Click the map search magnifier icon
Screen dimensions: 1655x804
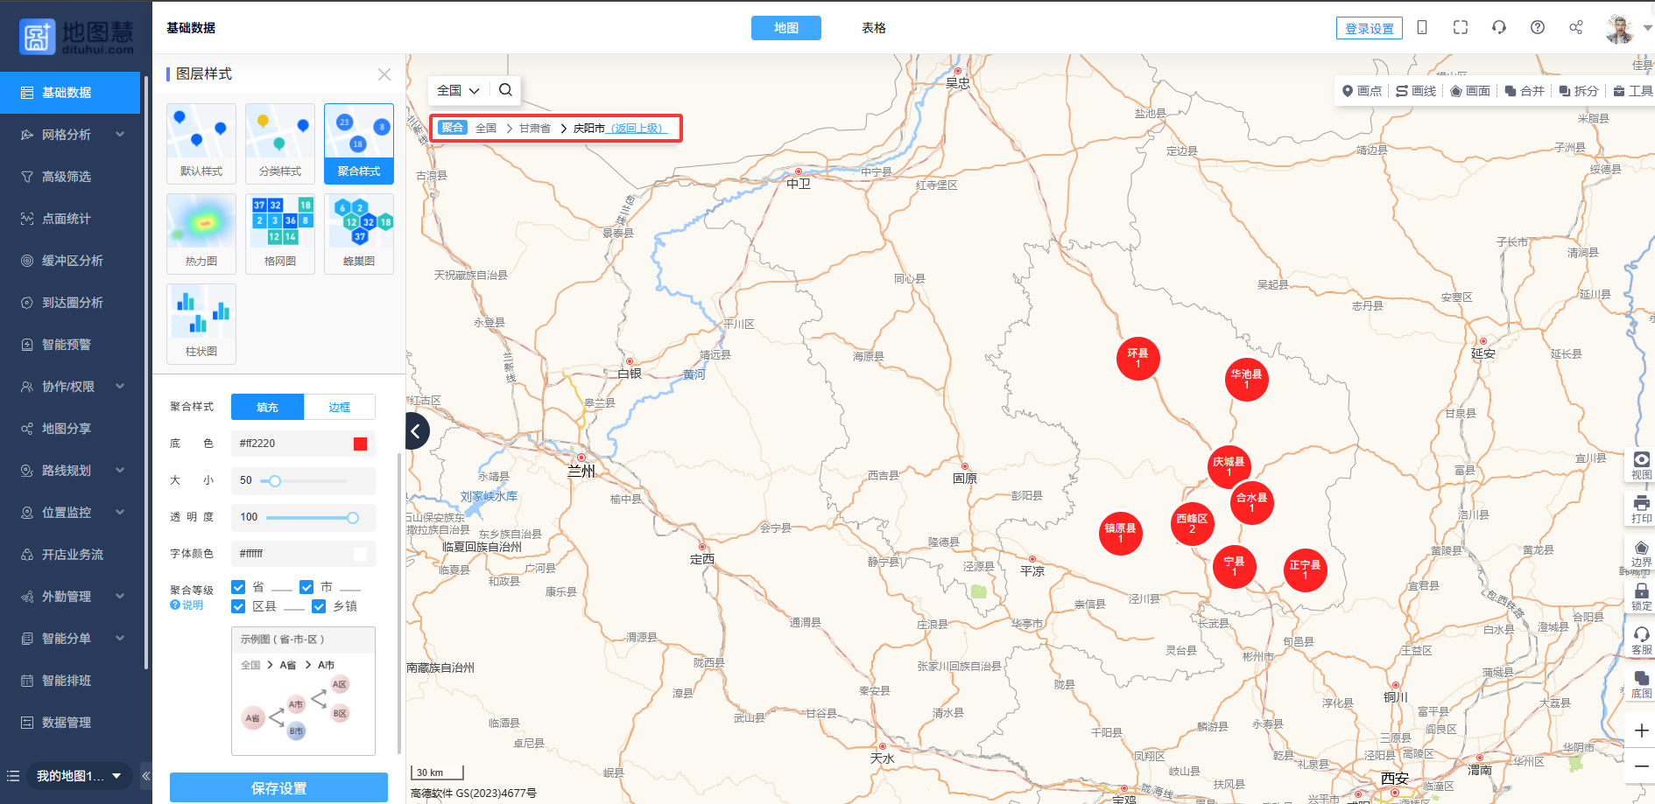[505, 90]
